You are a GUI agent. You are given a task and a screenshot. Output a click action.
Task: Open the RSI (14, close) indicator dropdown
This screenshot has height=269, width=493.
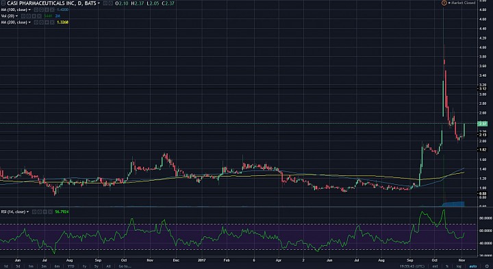[27, 212]
